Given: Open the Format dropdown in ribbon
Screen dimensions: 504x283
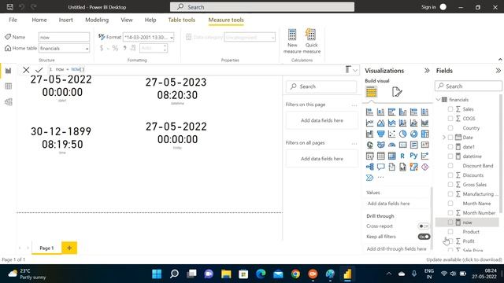Looking at the screenshot, I should coord(149,37).
